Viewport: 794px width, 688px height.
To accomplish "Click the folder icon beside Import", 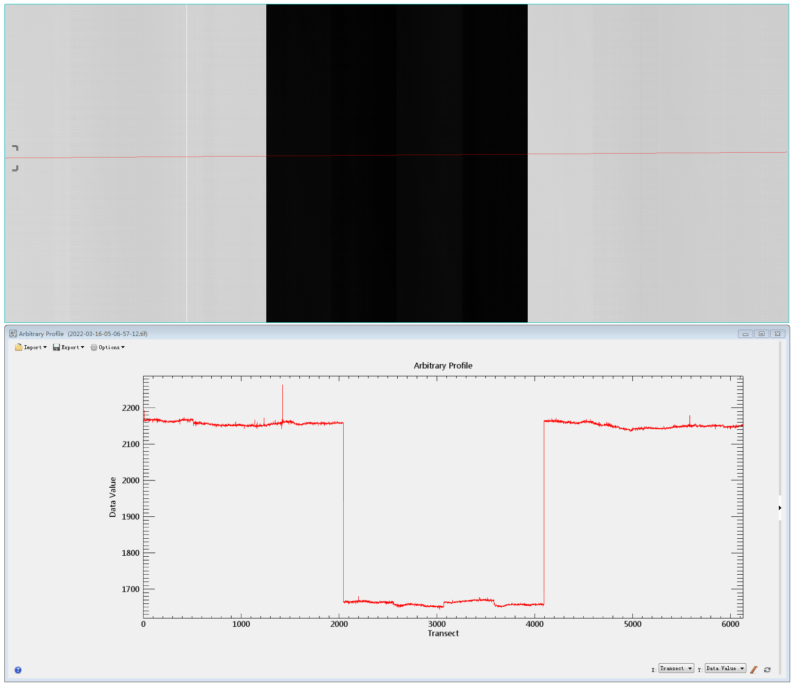I will pos(18,347).
